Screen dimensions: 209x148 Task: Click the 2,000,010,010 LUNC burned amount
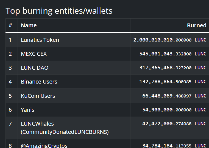[x=170, y=40]
